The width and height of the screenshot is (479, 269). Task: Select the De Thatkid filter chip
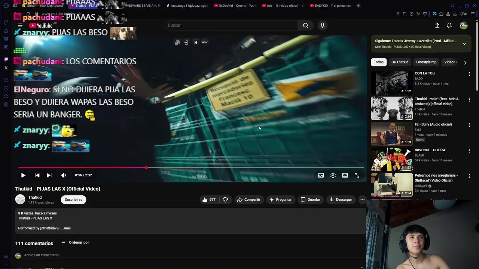(x=400, y=62)
